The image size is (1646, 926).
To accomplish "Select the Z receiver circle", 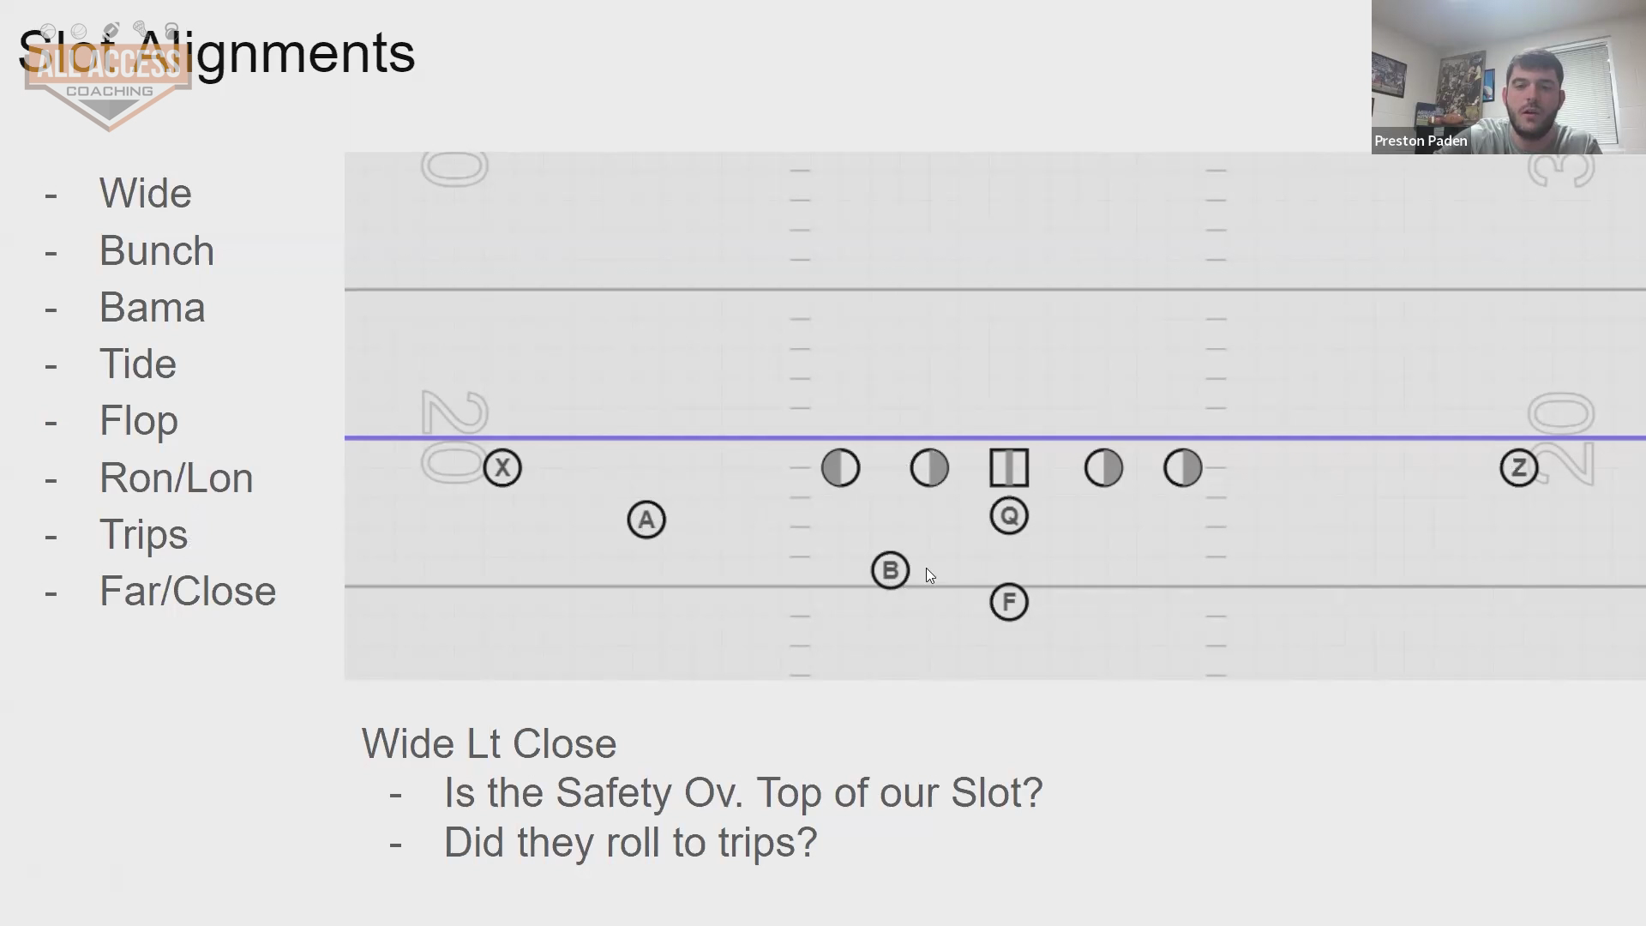I will [x=1519, y=468].
